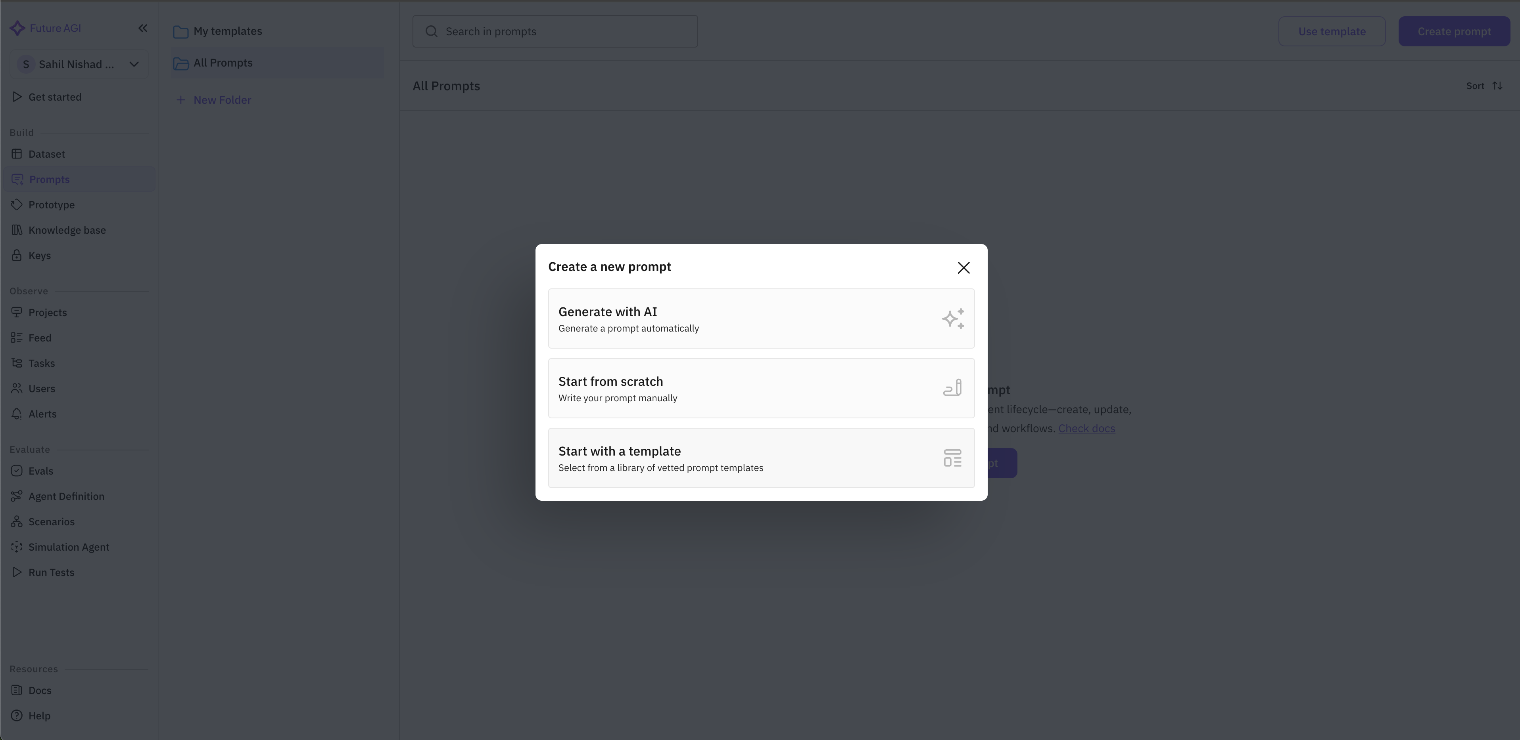Collapse the left sidebar
This screenshot has height=740, width=1520.
tap(142, 28)
